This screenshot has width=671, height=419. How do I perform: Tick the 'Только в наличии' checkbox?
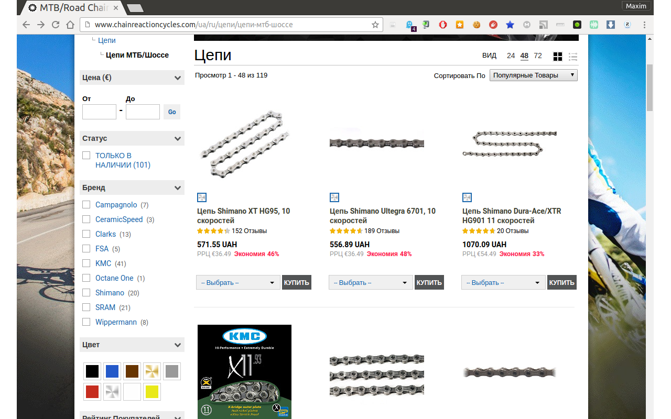click(x=86, y=156)
